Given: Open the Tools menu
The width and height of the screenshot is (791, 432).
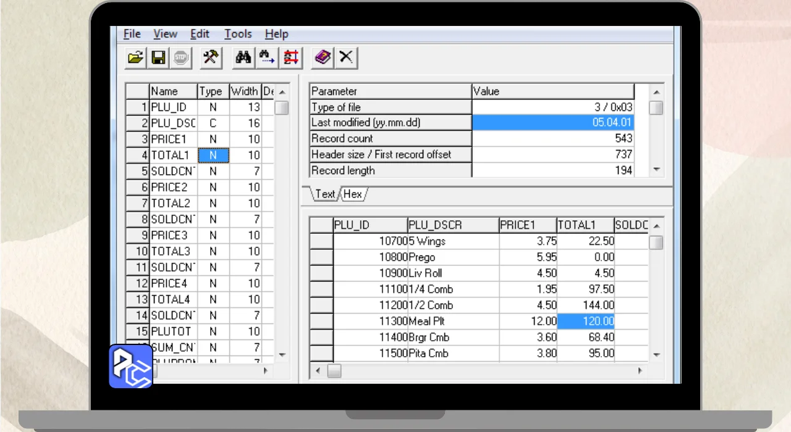Looking at the screenshot, I should click(x=237, y=34).
